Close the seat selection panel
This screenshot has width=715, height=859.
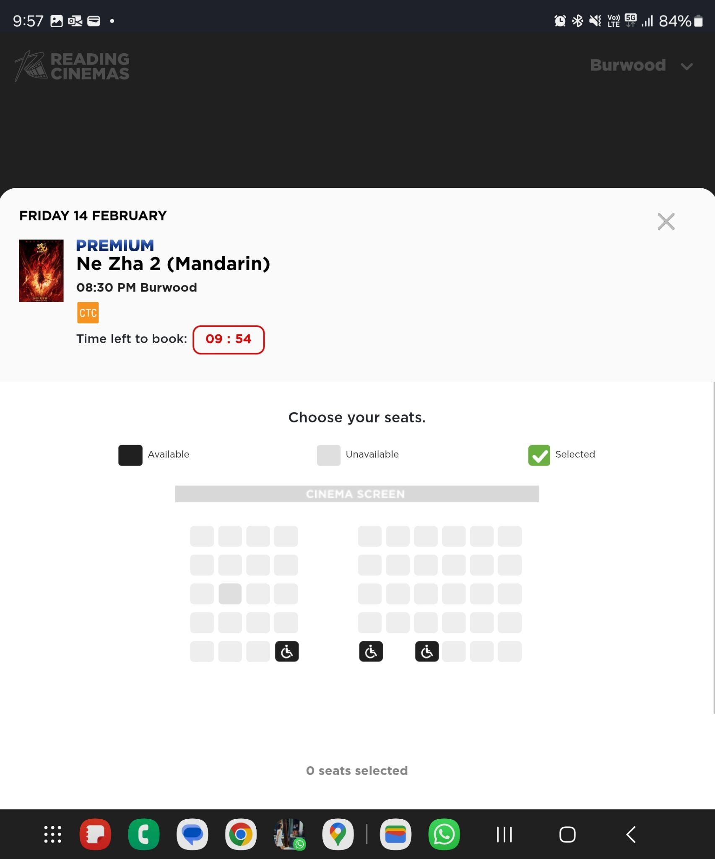(x=666, y=221)
